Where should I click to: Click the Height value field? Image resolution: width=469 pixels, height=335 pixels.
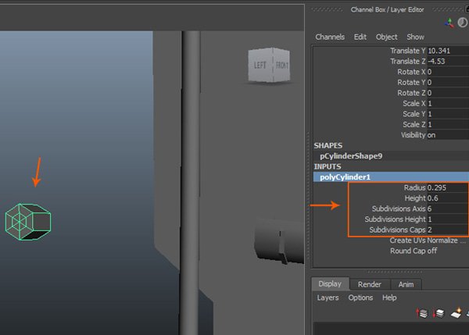click(447, 198)
